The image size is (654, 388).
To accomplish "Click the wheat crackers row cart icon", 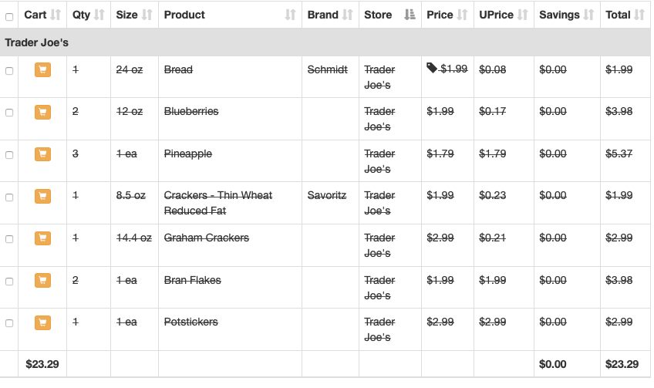I will tap(42, 196).
